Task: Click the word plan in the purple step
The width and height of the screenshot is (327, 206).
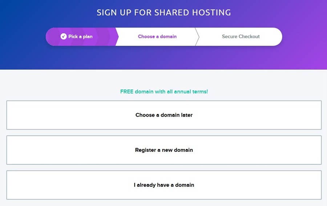Action: tap(88, 37)
